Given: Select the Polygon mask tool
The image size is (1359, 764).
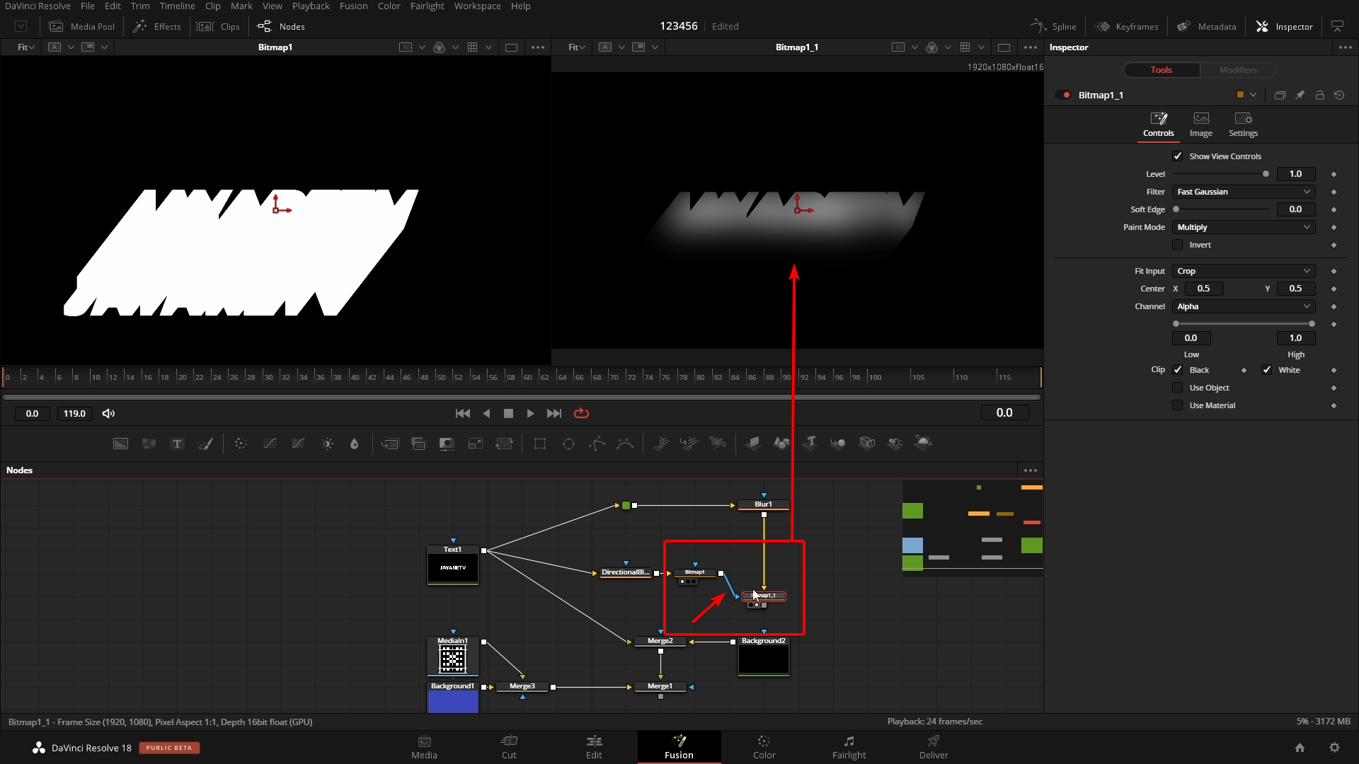Looking at the screenshot, I should click(x=597, y=444).
